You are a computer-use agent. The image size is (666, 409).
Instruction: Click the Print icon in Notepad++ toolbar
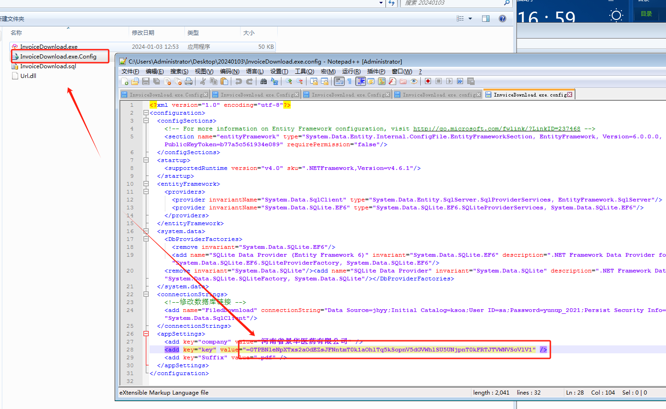(189, 81)
